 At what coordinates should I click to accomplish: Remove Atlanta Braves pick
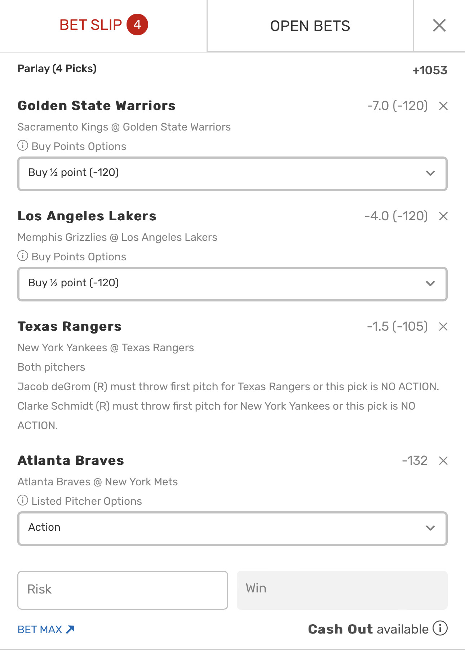[x=443, y=461]
